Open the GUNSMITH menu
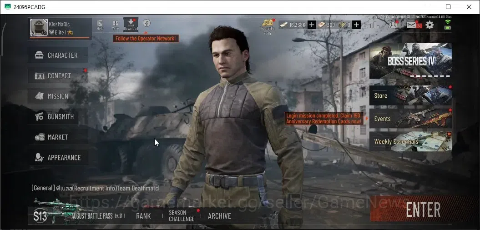The image size is (480, 230). point(58,116)
